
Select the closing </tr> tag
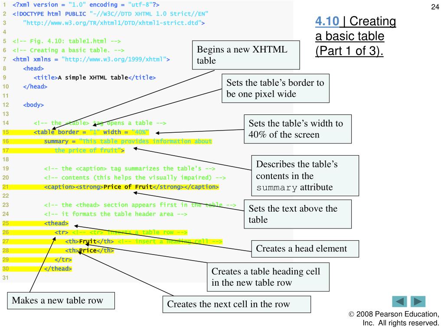(63, 259)
